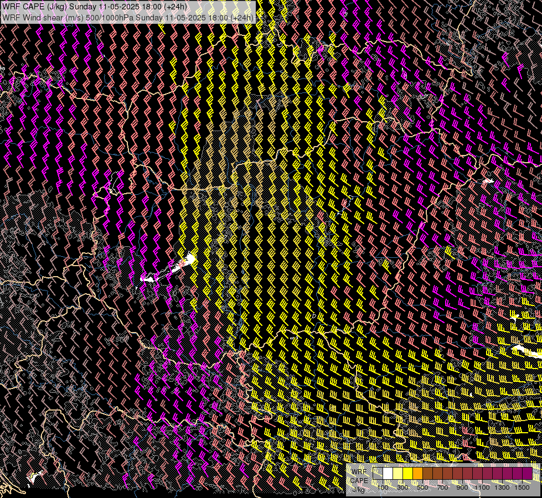This screenshot has height=498, width=542.
Task: Click the large elongated white CAPE patch on the map
Action: (x=169, y=268)
